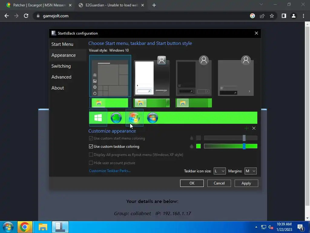The image size is (310, 233).
Task: Click the StartIsBack taskbar icon
Action: pyautogui.click(x=60, y=227)
